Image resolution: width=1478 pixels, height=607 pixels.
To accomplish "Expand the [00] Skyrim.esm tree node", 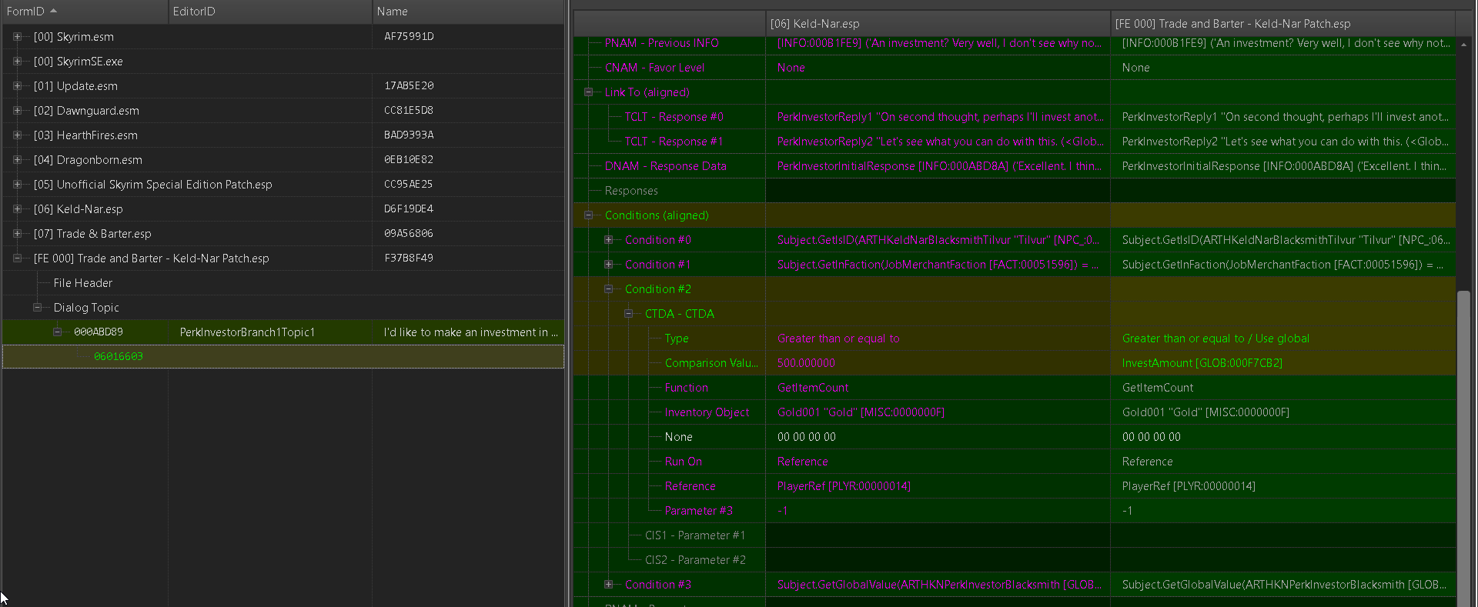I will [17, 37].
